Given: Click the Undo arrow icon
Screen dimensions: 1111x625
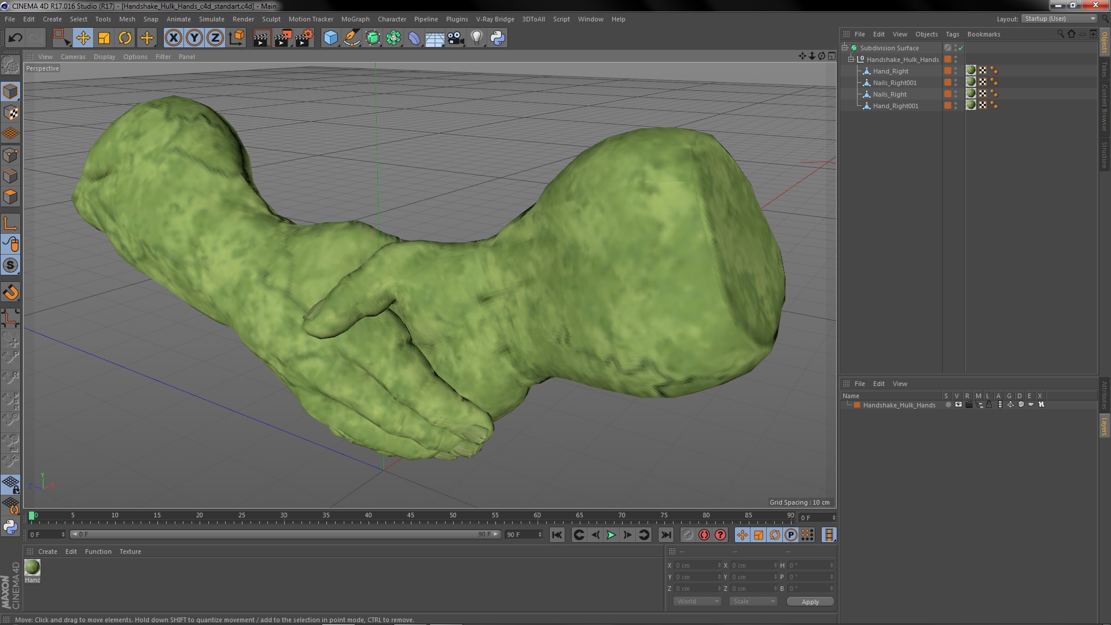Looking at the screenshot, I should [x=15, y=38].
